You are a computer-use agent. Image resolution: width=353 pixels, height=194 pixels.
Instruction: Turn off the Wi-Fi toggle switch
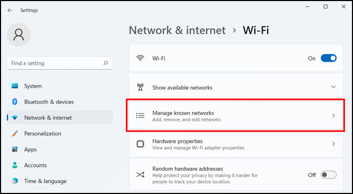[x=329, y=58]
